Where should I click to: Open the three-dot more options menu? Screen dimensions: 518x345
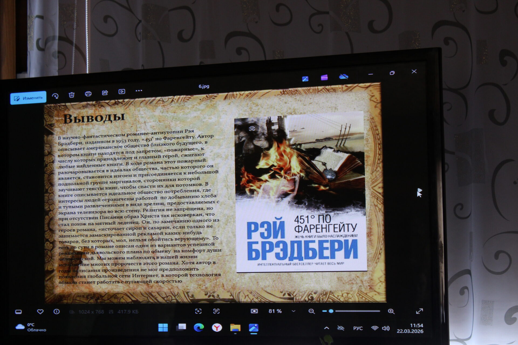pos(139,91)
